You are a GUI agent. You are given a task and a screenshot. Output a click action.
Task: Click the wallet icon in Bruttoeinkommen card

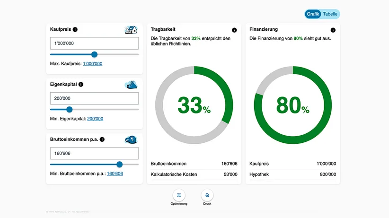point(131,140)
